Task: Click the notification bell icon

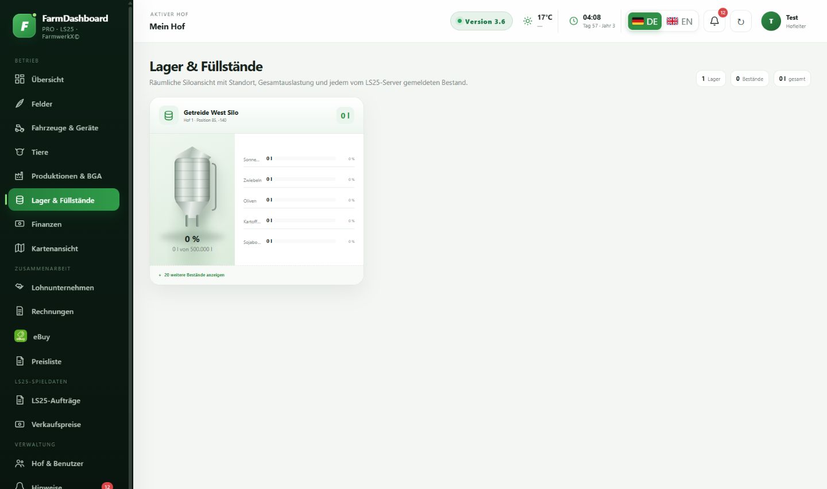Action: tap(714, 21)
